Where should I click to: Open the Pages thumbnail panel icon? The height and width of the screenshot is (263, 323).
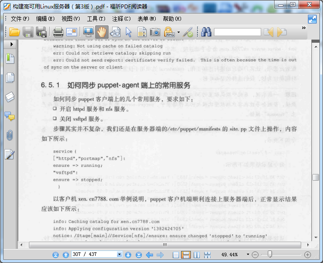(x=10, y=77)
